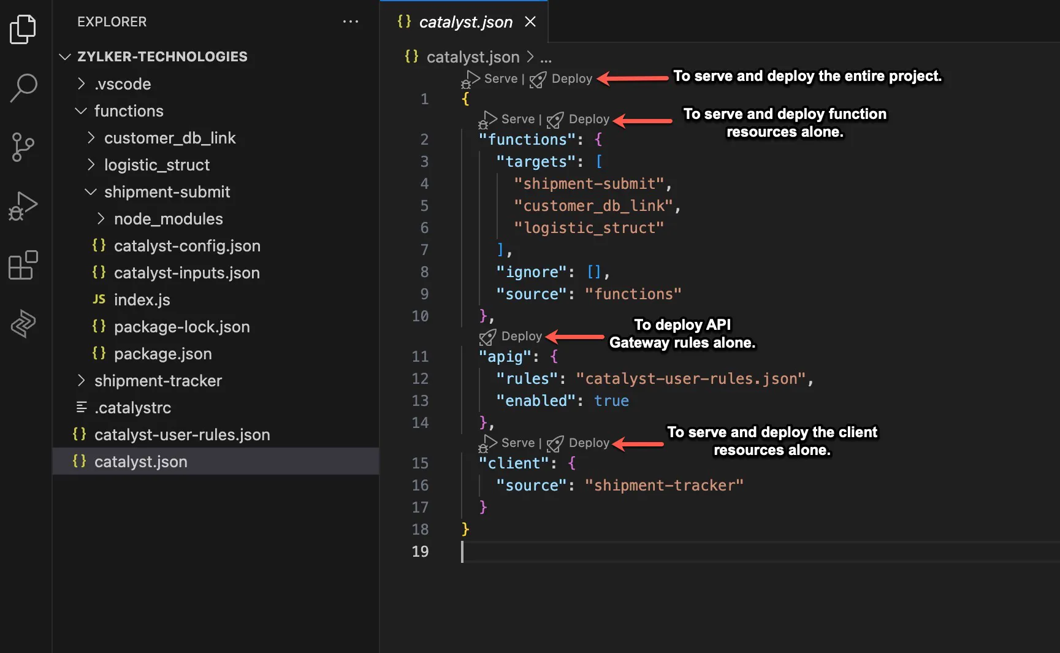Open package.json file
The width and height of the screenshot is (1060, 653).
[216, 354]
